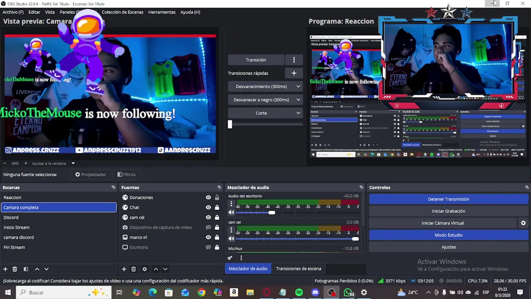Lock the Donaciones source
Screen dimensions: 531x299
[217, 198]
